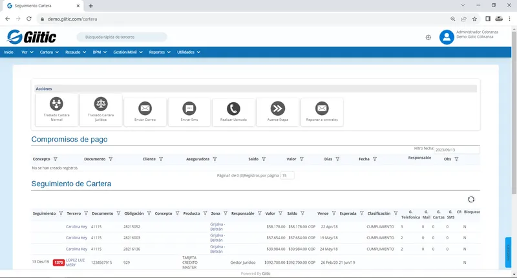Viewport: 517px width, 278px height.
Task: Filter Tercero column in Cartera table
Action: click(x=86, y=213)
